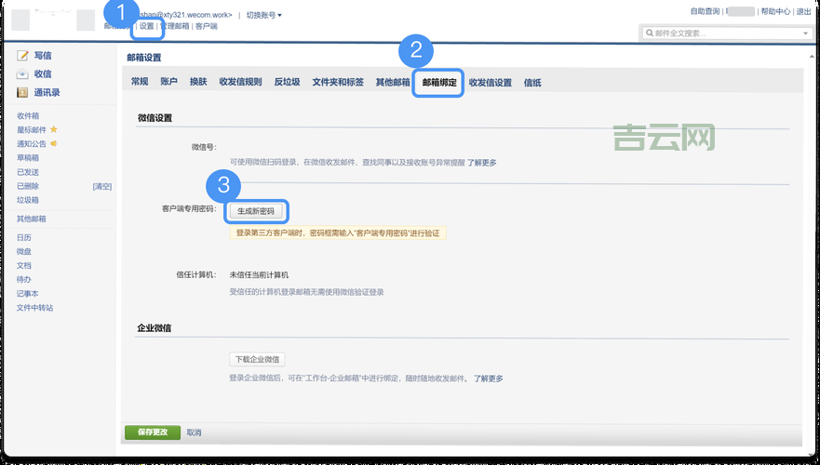Switch to the 其他邮箱 tab
This screenshot has width=820, height=465.
click(x=393, y=82)
